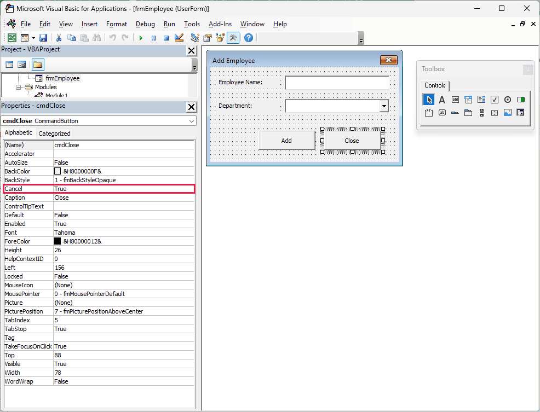Image resolution: width=540 pixels, height=412 pixels.
Task: Select the ListBox tool in Toolbox
Action: point(481,100)
